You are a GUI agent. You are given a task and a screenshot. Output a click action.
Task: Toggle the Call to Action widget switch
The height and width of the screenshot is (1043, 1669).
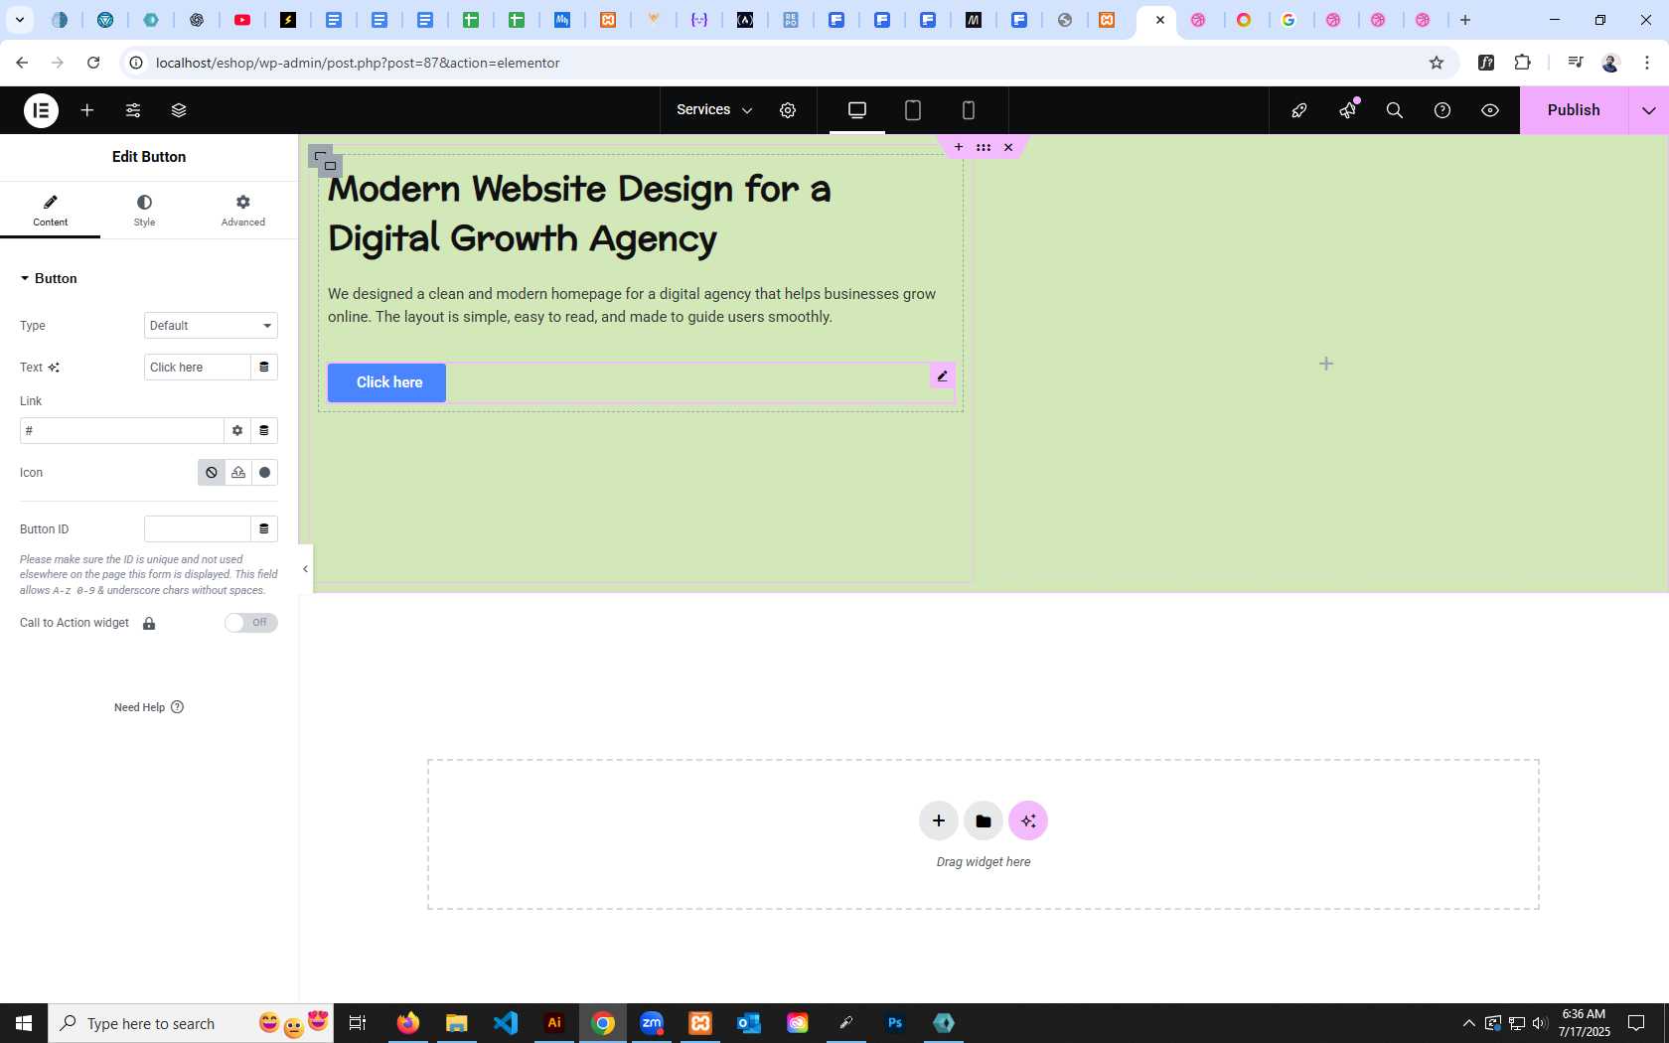click(x=250, y=623)
